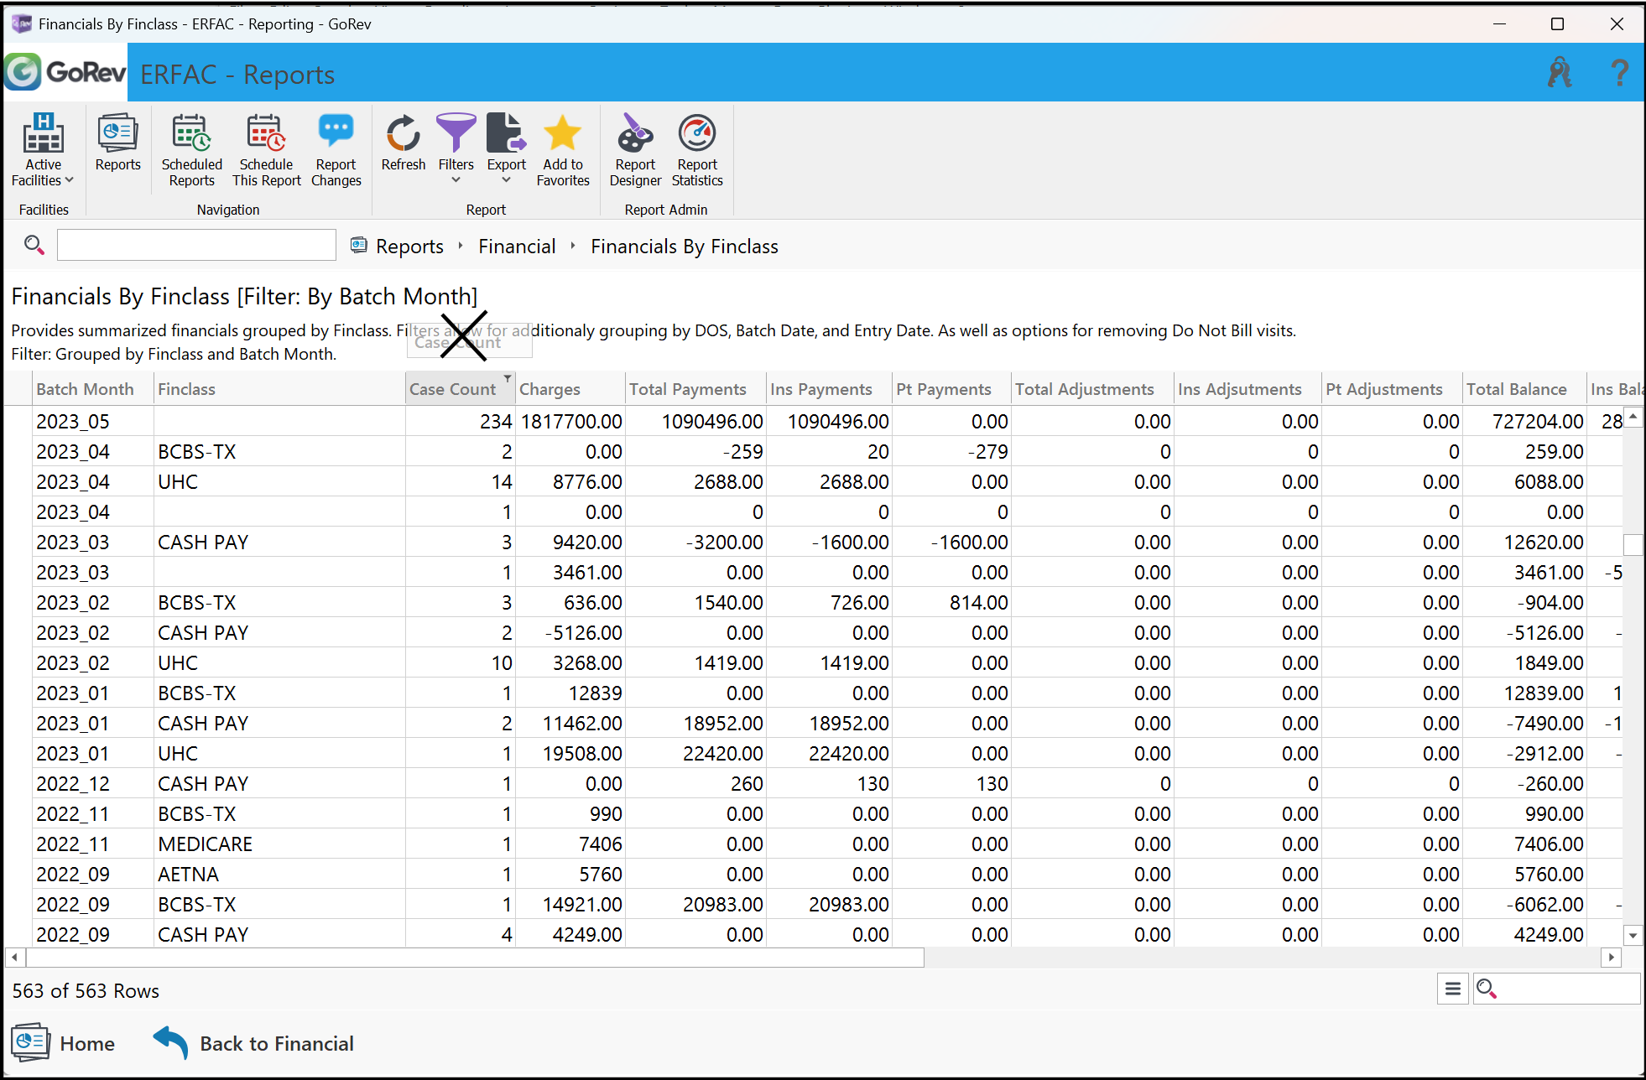Open the Active Facilities dropdown
This screenshot has height=1080, width=1646.
tap(43, 150)
